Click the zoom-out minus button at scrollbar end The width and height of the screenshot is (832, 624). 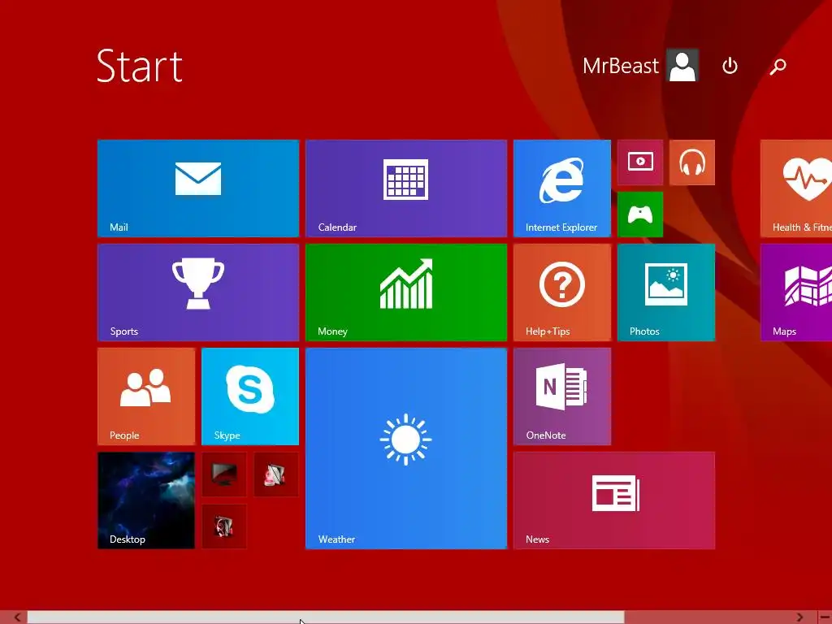(x=825, y=617)
